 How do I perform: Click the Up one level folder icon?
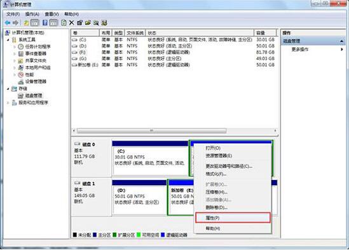point(26,23)
